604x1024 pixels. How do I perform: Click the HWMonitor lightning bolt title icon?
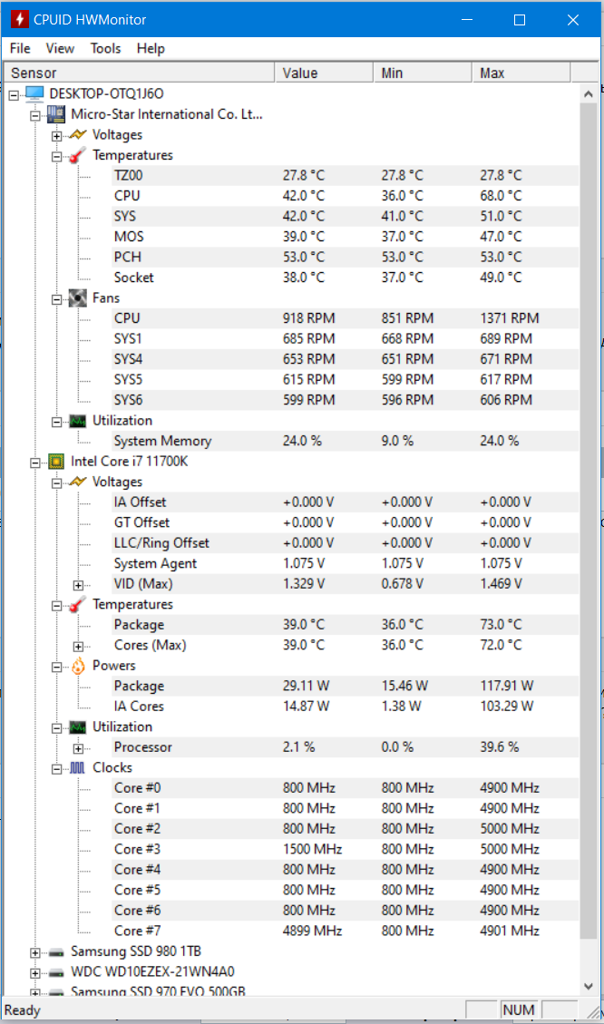click(18, 19)
